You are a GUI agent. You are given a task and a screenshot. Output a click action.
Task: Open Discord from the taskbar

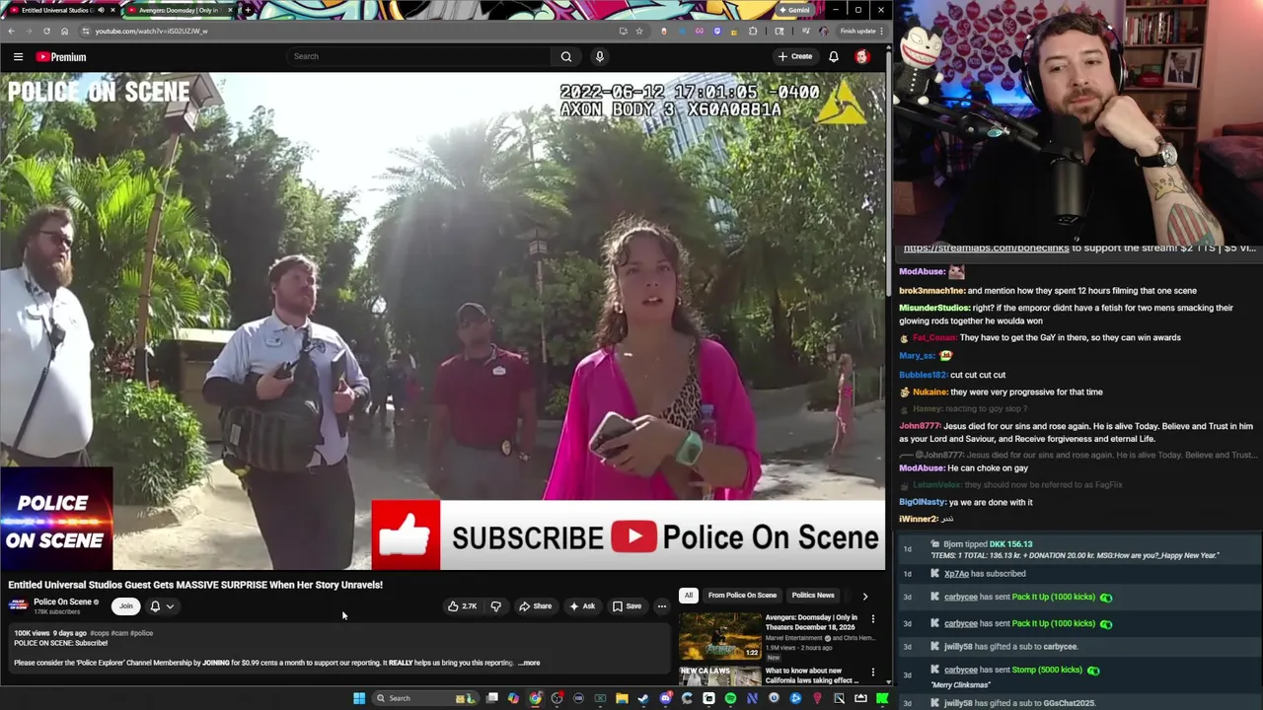click(x=666, y=698)
